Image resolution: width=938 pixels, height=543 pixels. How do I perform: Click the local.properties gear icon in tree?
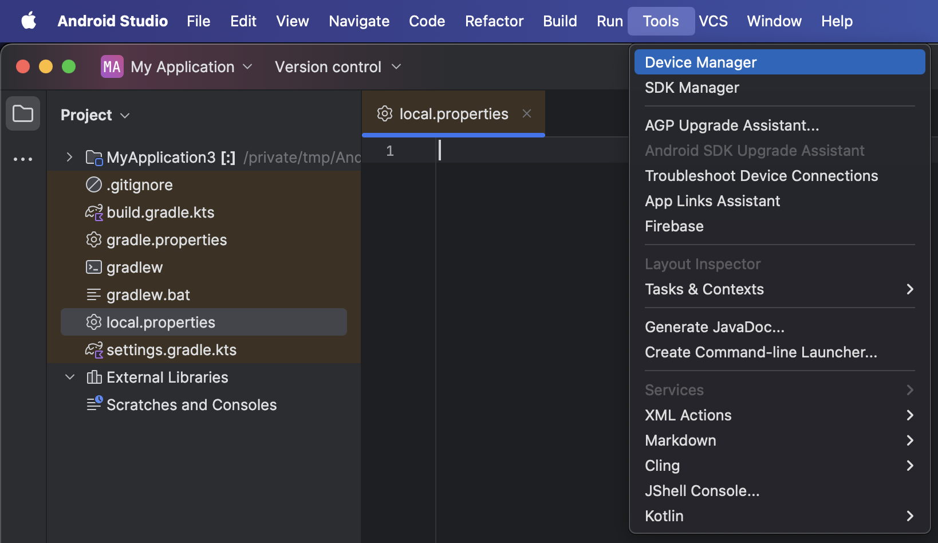click(x=94, y=322)
